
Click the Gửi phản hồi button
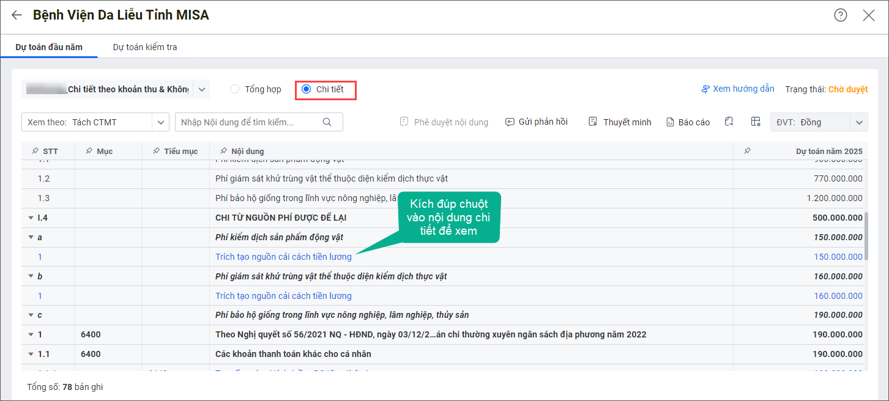536,122
